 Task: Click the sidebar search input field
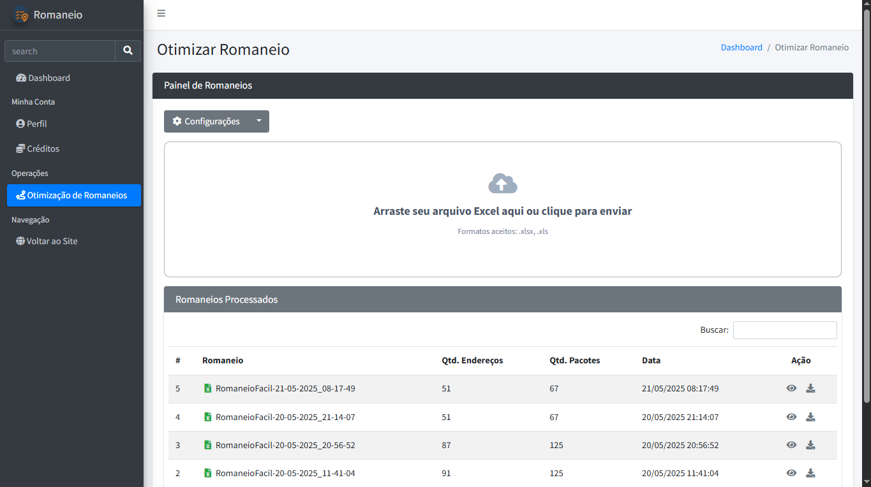(60, 51)
